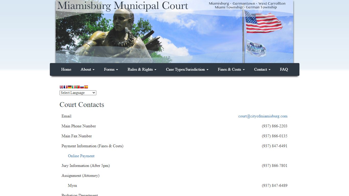349x196 pixels.
Task: Translate to German with the Germany flag
Action: pos(70,87)
